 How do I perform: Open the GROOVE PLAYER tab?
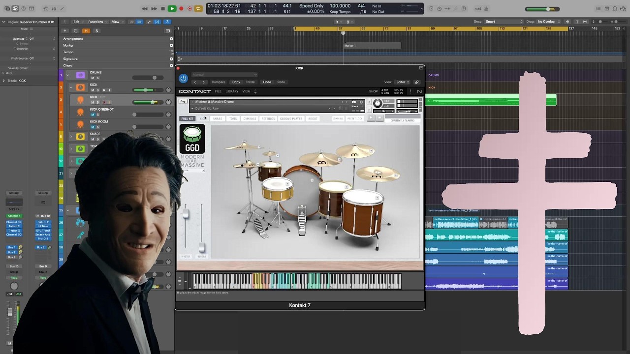tap(291, 118)
